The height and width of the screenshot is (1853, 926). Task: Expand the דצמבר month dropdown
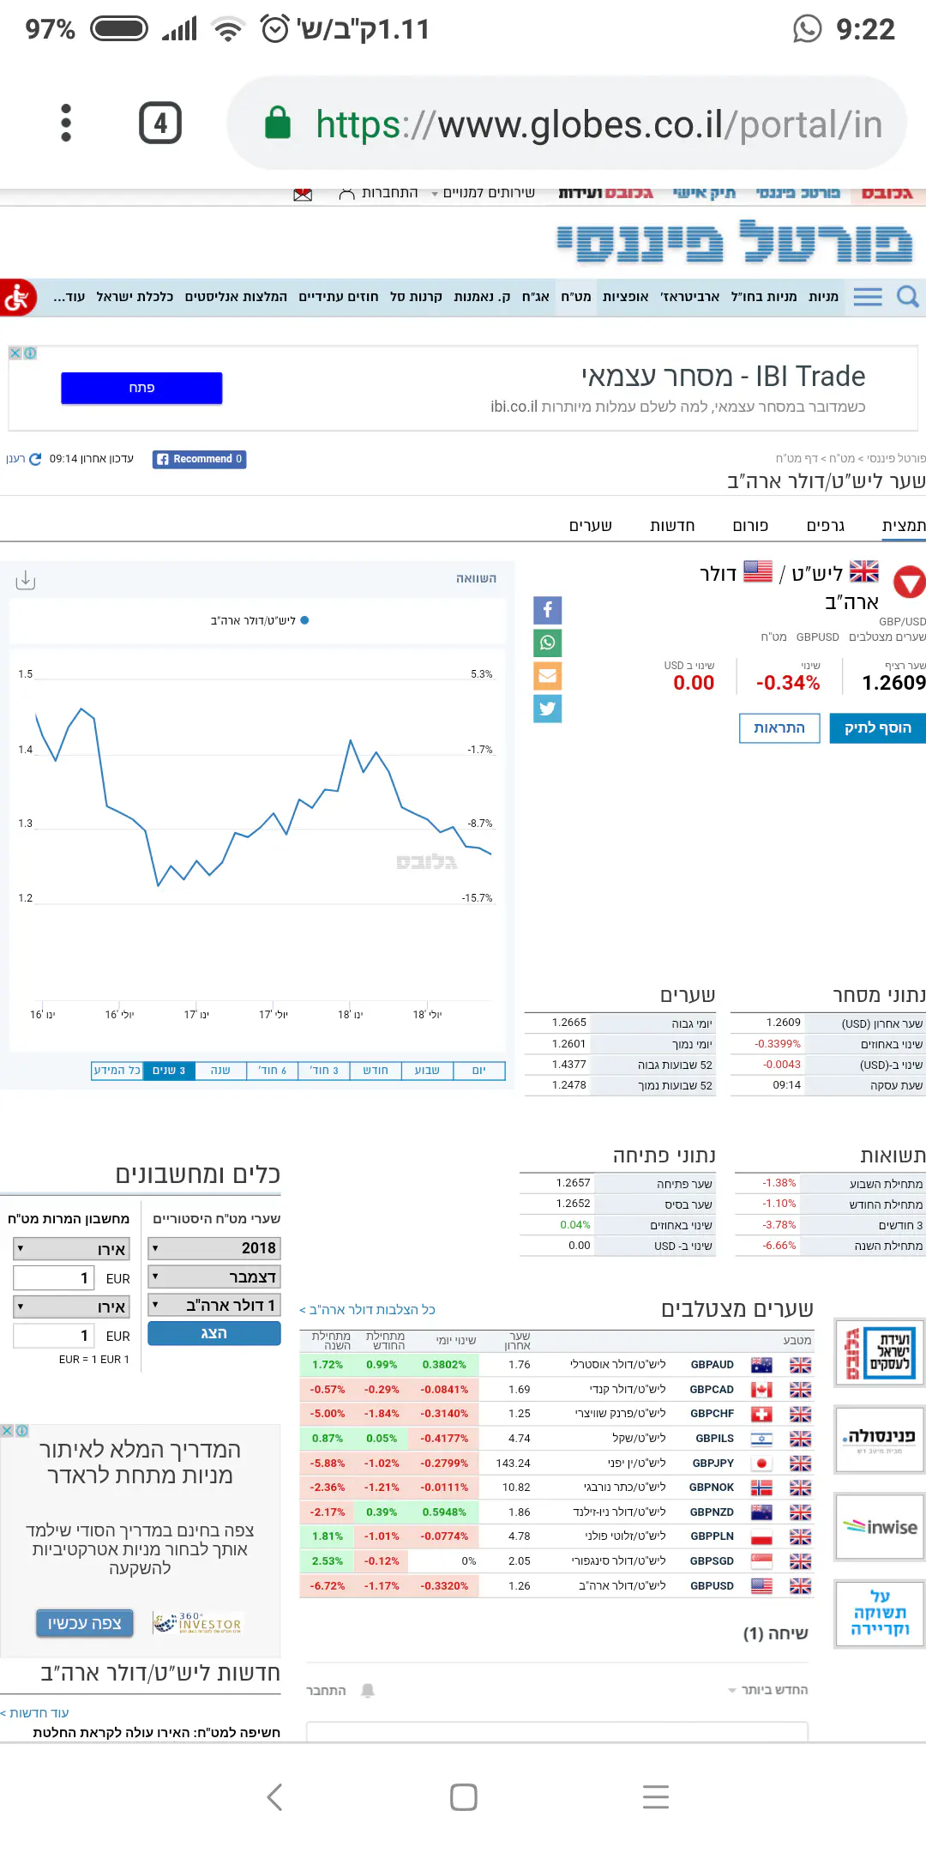214,1277
